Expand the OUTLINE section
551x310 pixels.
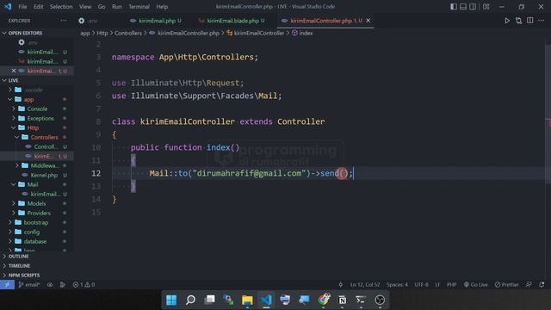pos(18,257)
